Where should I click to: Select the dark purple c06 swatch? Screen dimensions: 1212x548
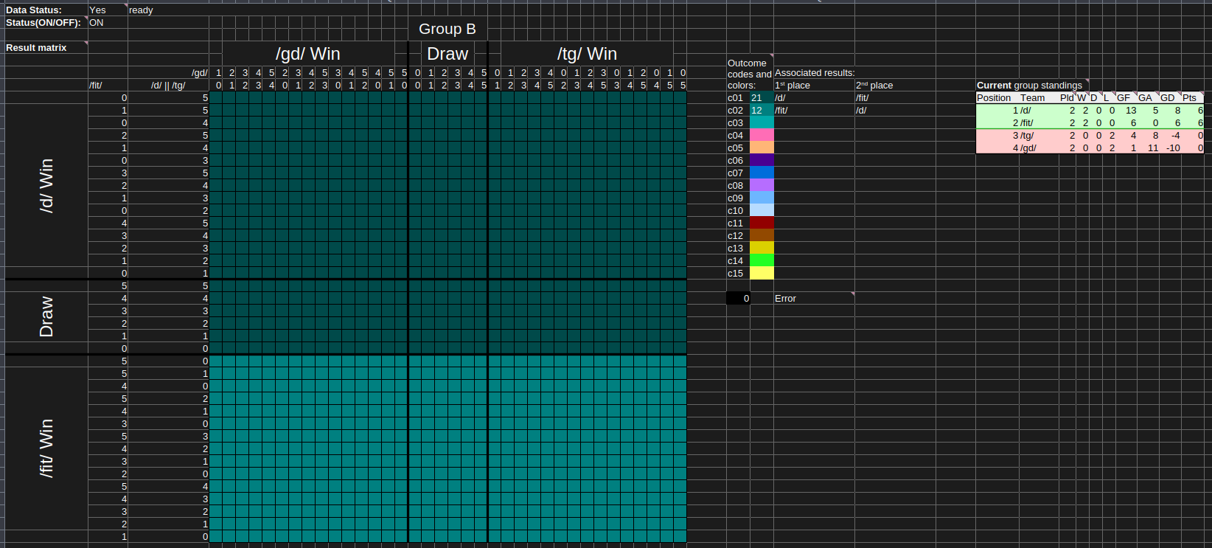(762, 161)
